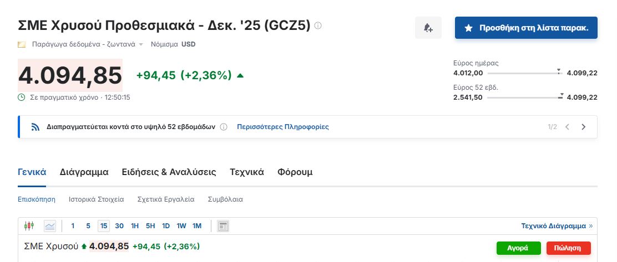This screenshot has width=617, height=262.
Task: Click the info icon beside the GCZ5 title
Action: click(x=318, y=25)
